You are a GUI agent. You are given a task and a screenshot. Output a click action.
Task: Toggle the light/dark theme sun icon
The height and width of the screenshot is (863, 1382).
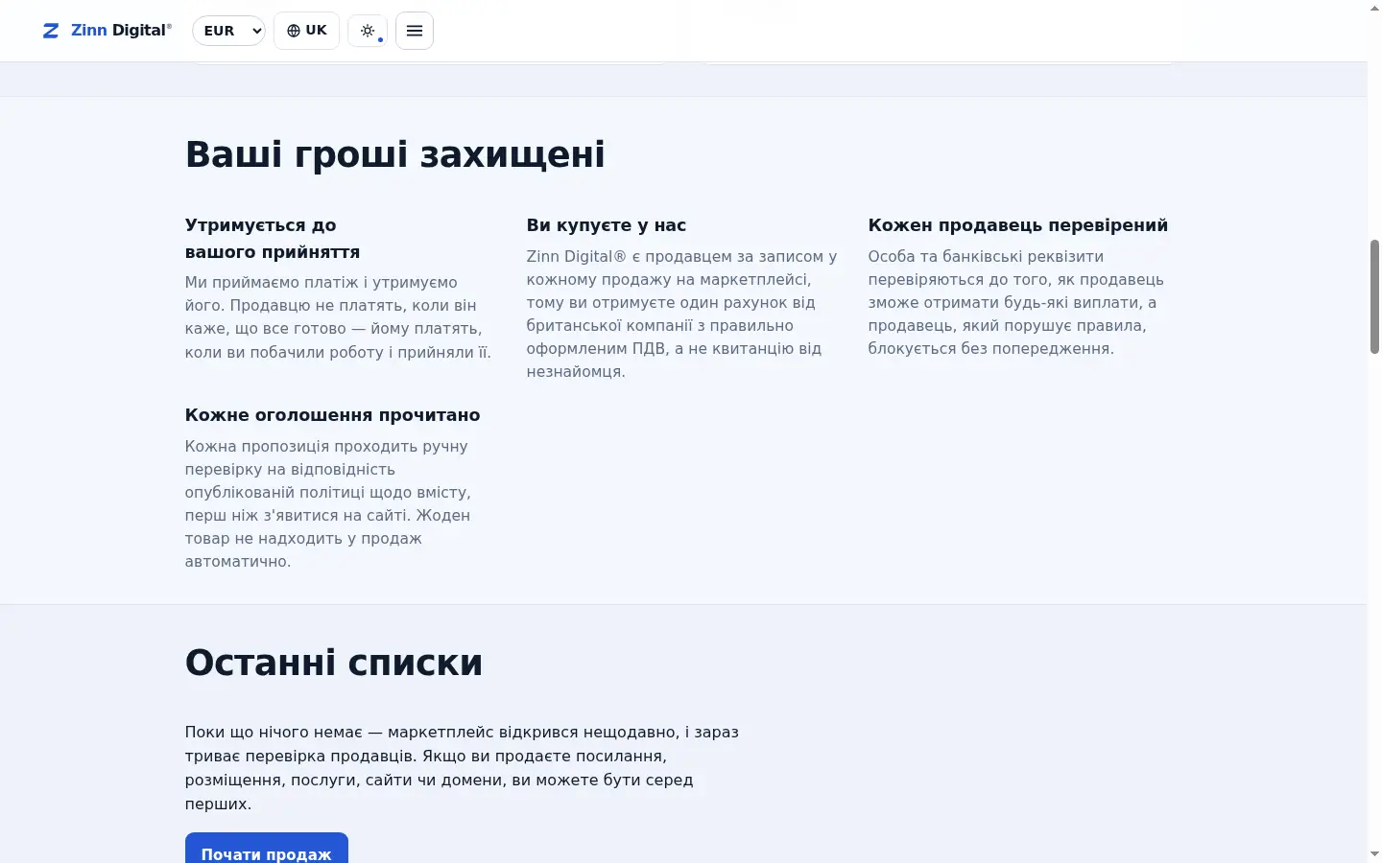[368, 31]
